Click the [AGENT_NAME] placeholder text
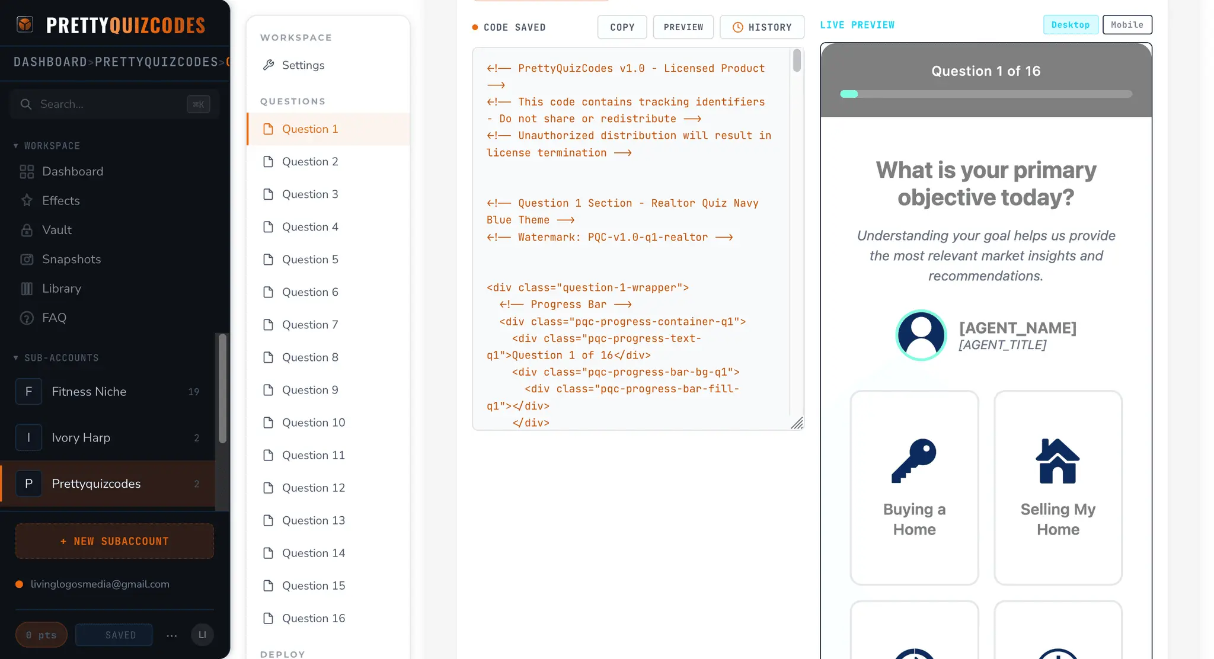This screenshot has height=659, width=1214. (x=1017, y=328)
